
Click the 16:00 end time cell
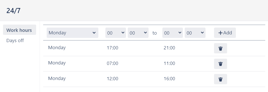point(169,79)
